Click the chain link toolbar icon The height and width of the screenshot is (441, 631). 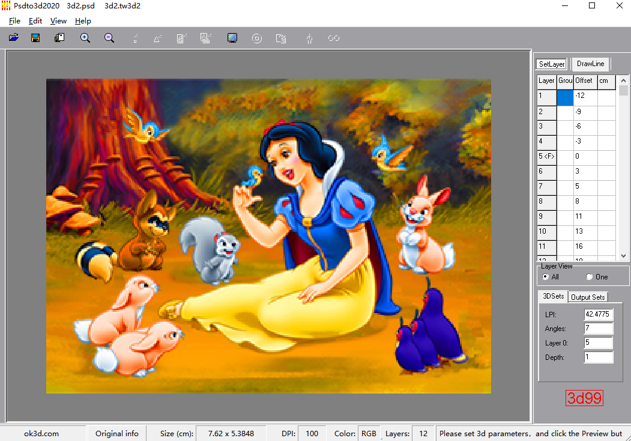(x=334, y=38)
